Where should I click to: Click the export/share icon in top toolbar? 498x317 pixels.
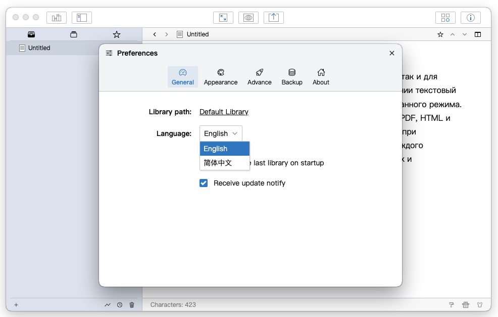click(273, 17)
